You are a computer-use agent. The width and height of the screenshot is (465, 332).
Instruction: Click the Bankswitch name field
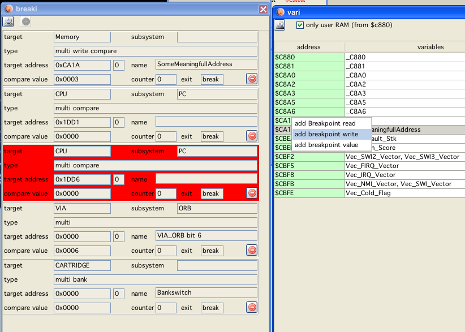coord(206,293)
